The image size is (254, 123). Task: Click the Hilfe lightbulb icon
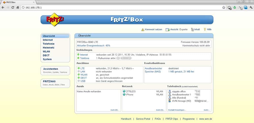[x=205, y=30]
